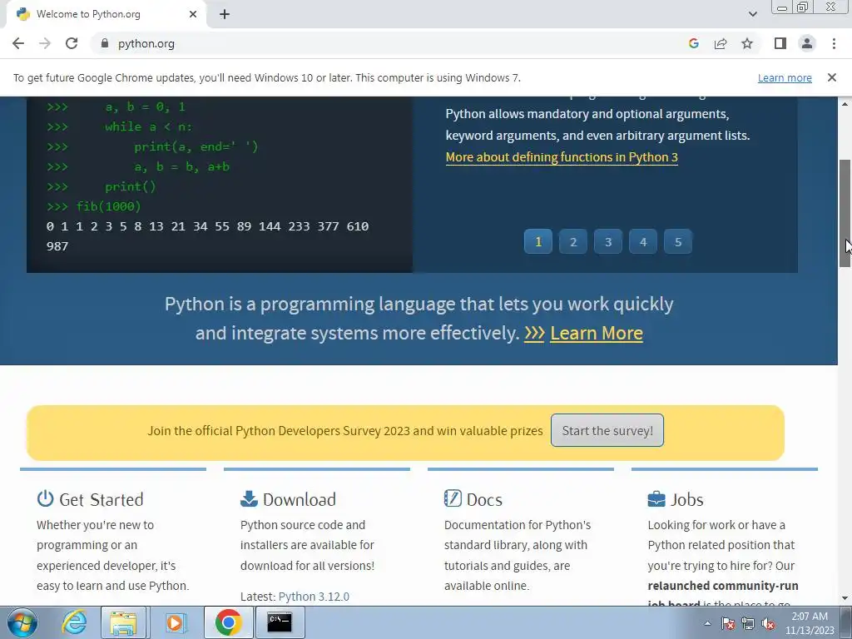Open the network tray icon
The height and width of the screenshot is (639, 852).
coord(748,623)
